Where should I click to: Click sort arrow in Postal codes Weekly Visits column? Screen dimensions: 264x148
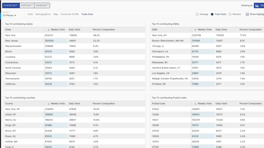195,104
